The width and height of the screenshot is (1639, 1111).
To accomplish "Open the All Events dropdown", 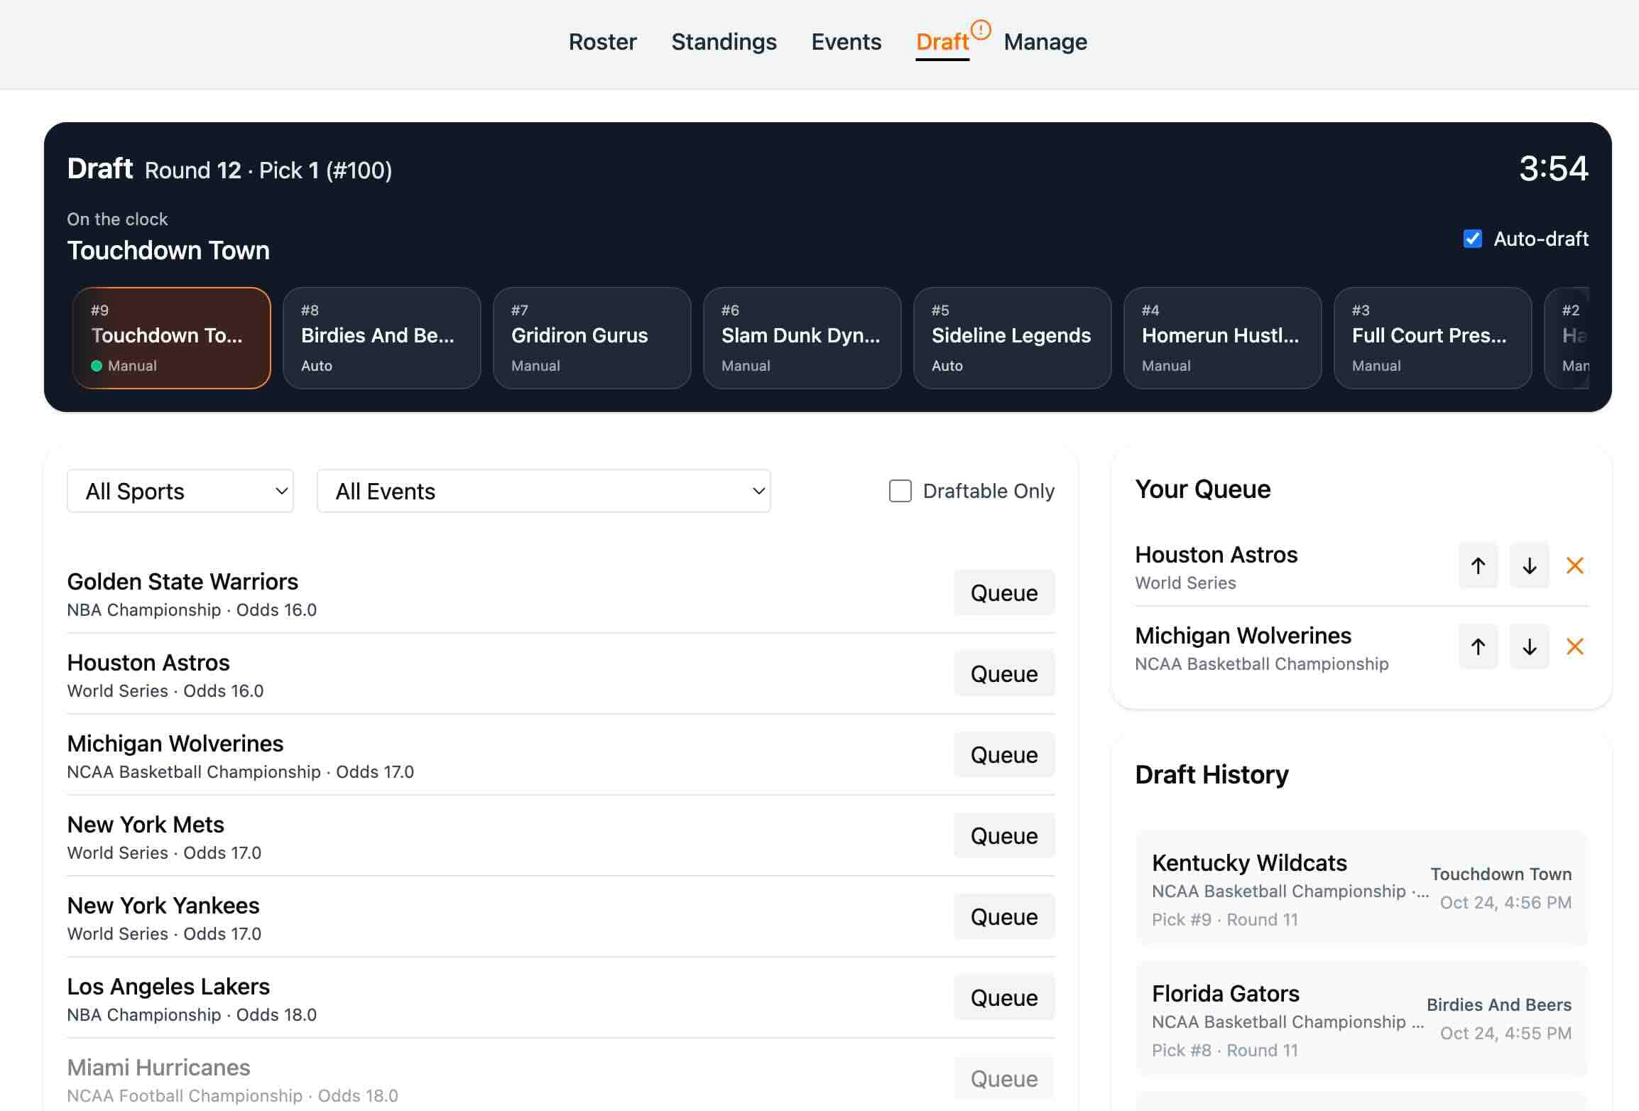I will (543, 491).
